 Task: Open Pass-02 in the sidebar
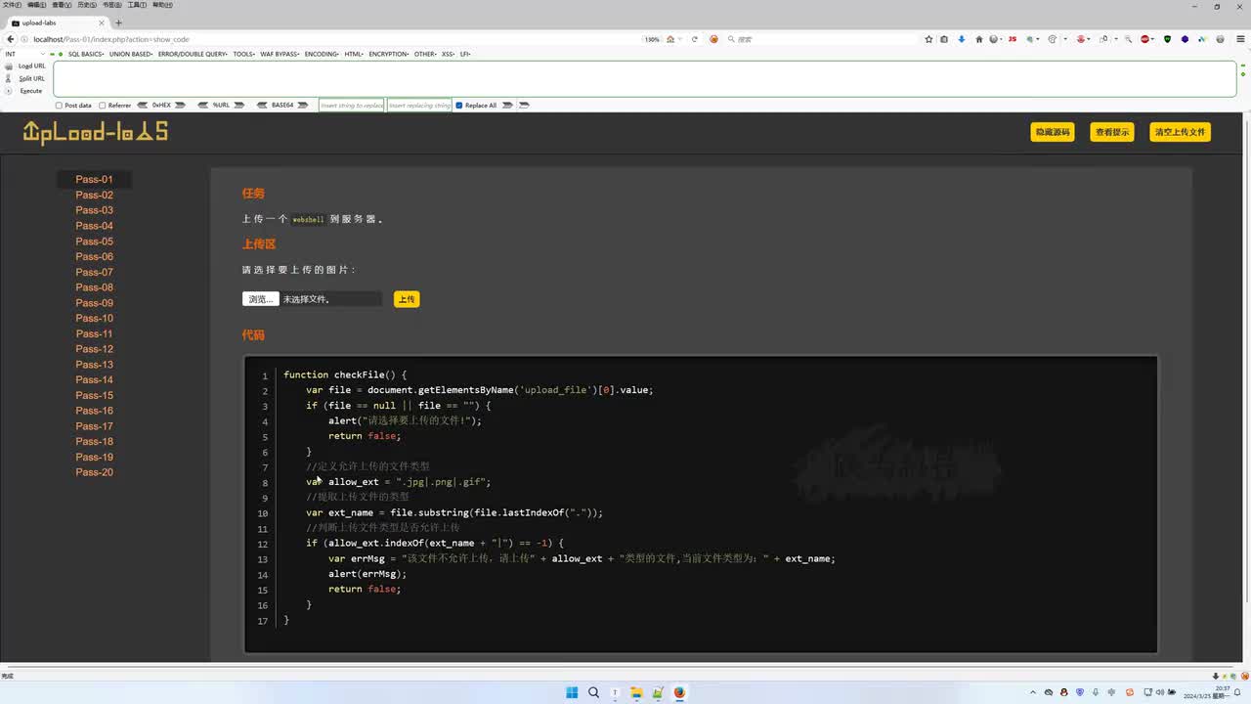click(95, 195)
